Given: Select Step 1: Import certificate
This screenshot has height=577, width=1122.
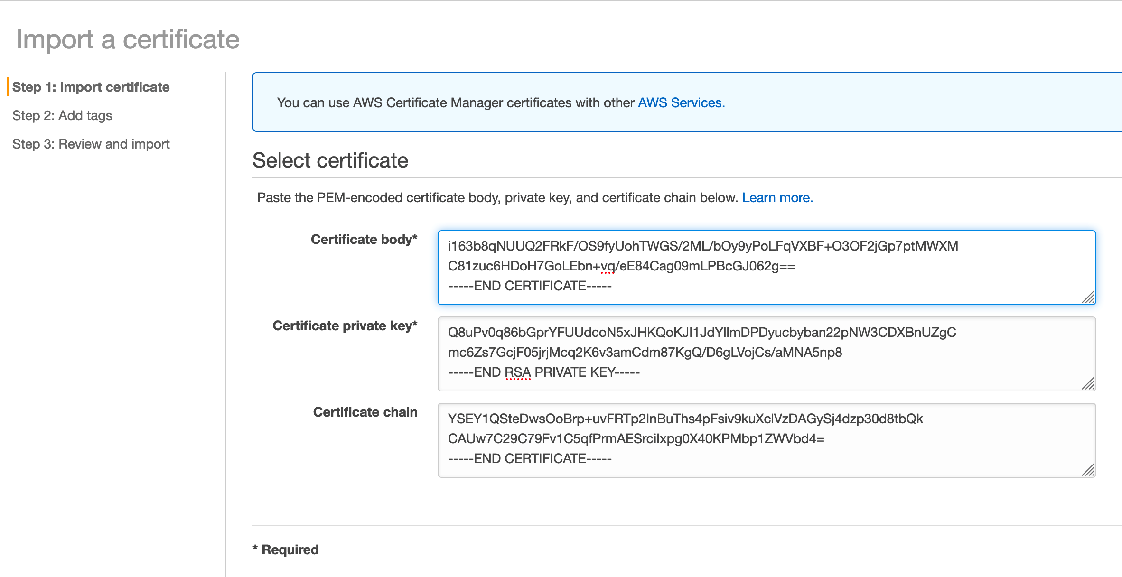Looking at the screenshot, I should (92, 87).
